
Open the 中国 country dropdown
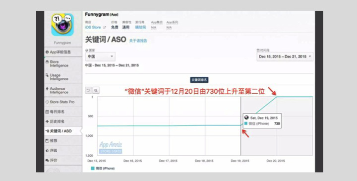pyautogui.click(x=100, y=57)
